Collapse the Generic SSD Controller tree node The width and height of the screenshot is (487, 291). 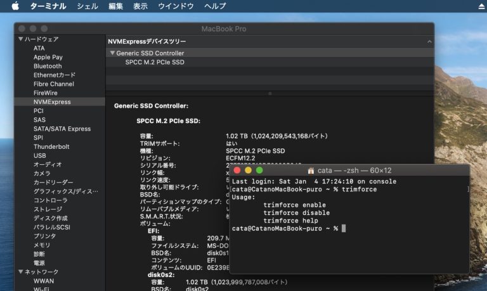[112, 53]
